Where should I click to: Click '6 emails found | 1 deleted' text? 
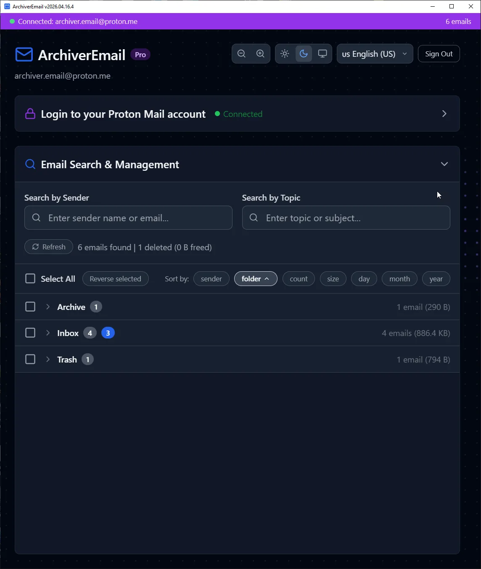tap(145, 247)
